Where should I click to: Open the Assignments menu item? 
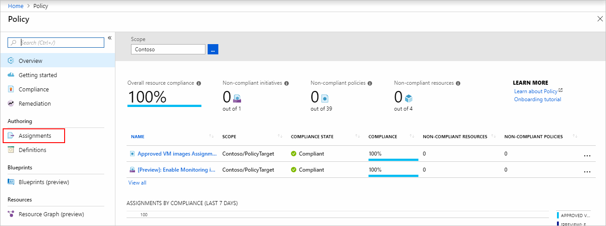pyautogui.click(x=35, y=136)
